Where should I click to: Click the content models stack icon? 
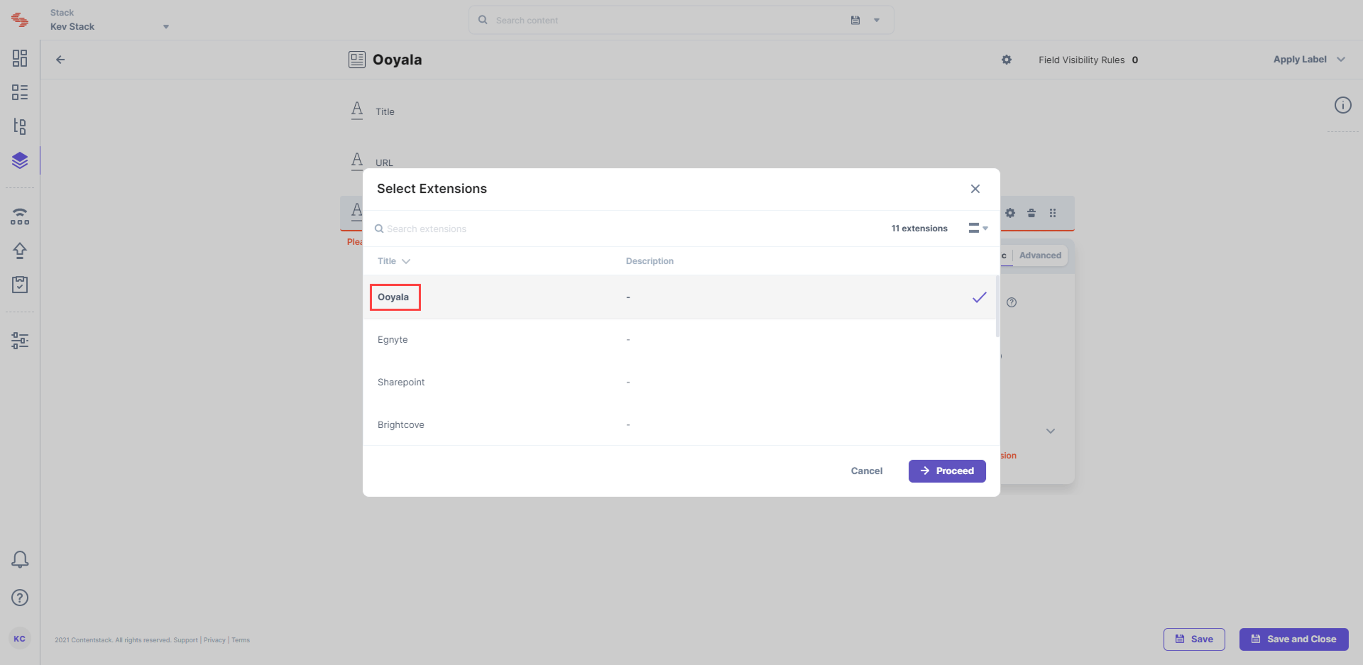point(20,160)
